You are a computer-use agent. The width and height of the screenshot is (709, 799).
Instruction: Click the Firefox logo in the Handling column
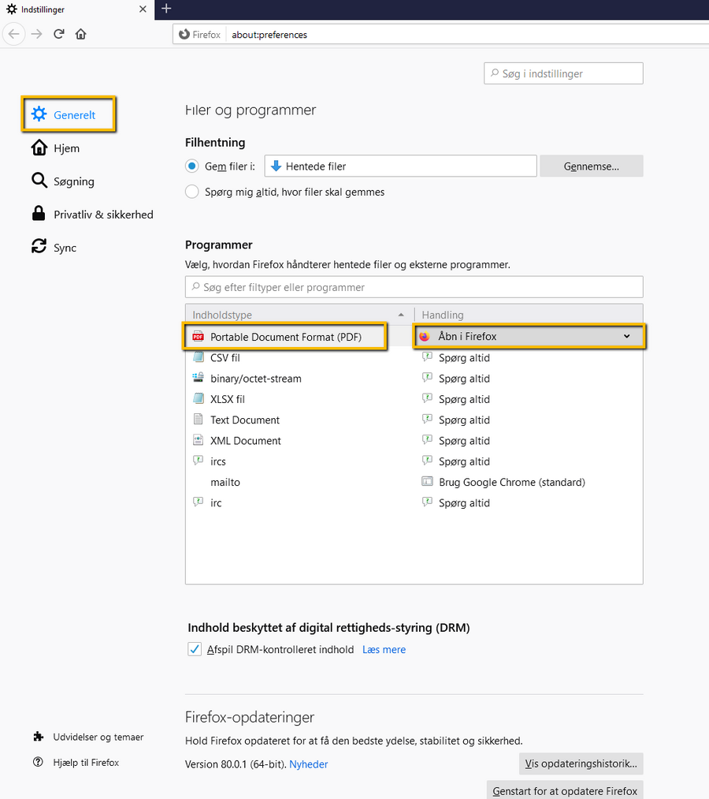(425, 336)
